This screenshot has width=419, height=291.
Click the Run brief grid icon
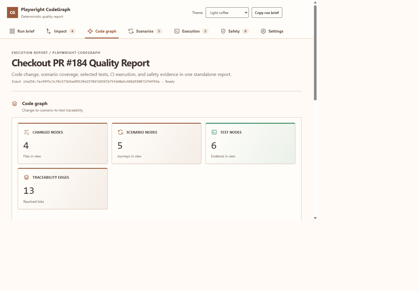(x=12, y=31)
